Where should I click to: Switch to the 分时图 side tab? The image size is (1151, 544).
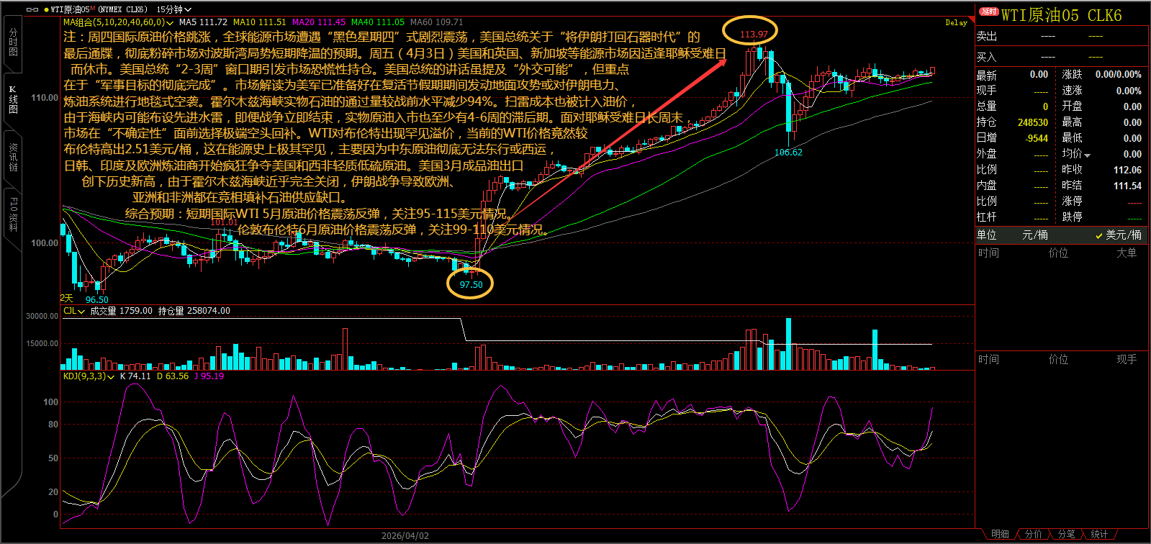(13, 43)
